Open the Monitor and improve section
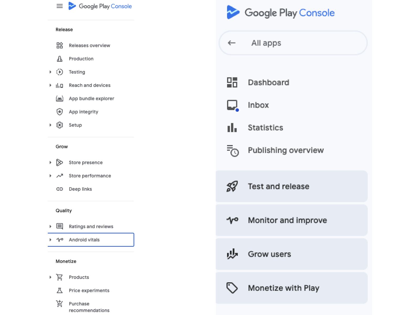Viewport: 420px width, 315px height. coord(292,220)
